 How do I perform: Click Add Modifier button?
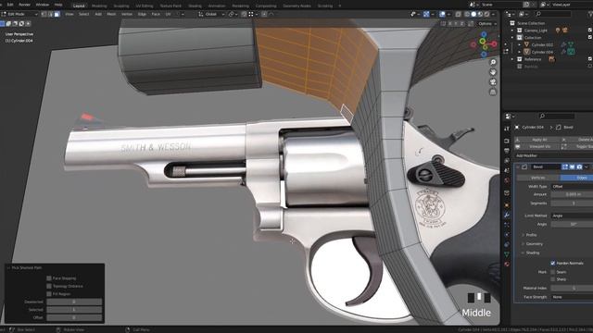point(554,155)
